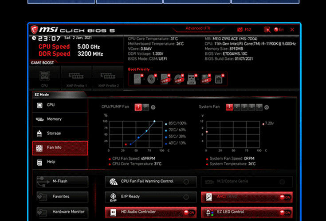Select System Fan 4 button
Viewport: 326px width, 221px height.
[x=251, y=107]
